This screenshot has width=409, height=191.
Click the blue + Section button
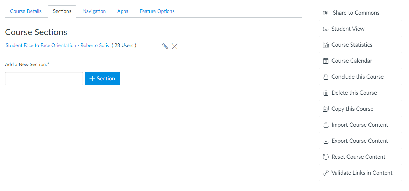coord(102,79)
